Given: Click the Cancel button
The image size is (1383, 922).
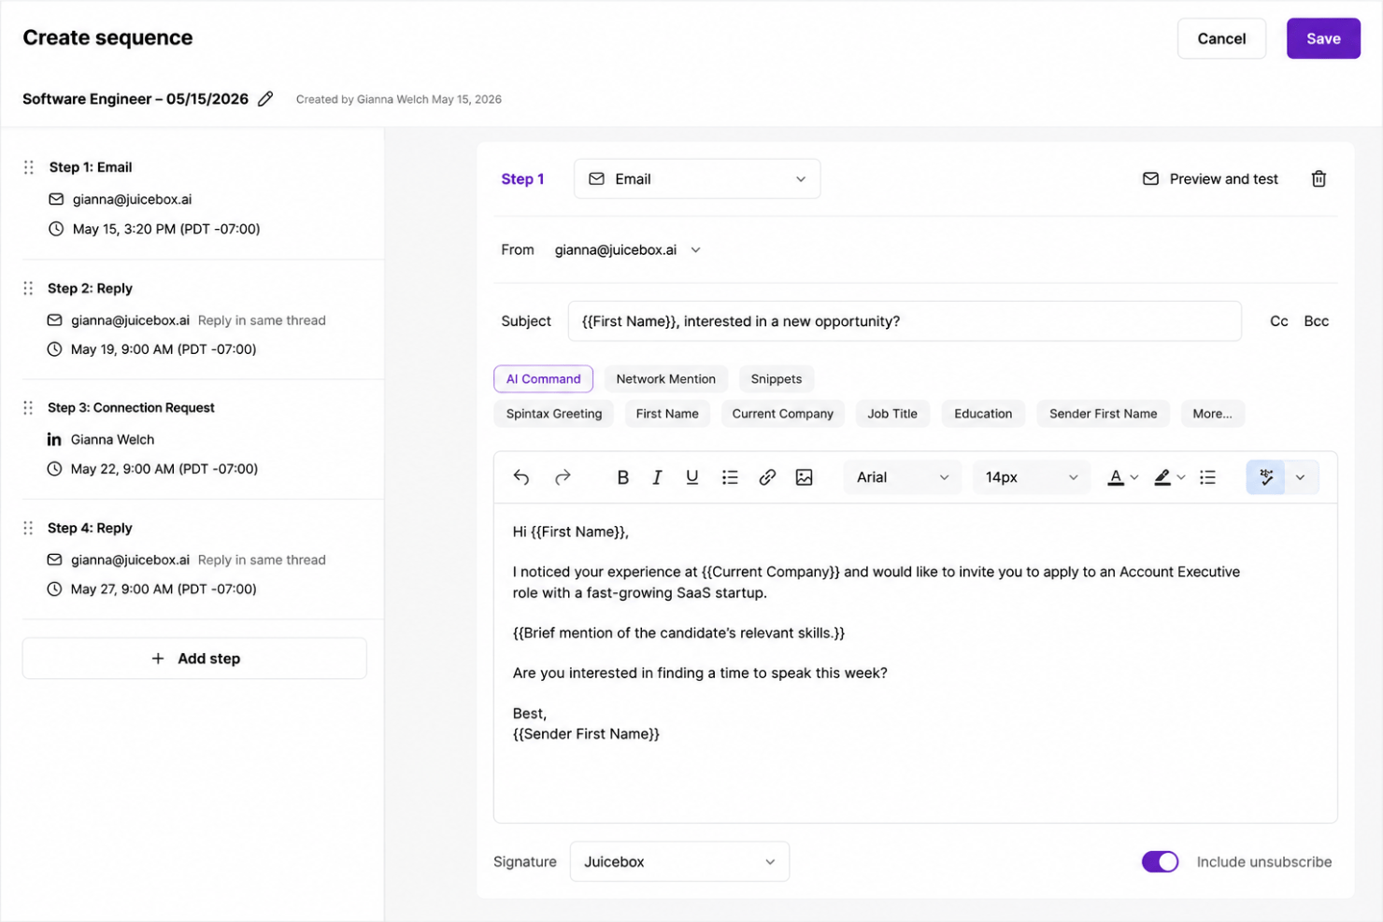Looking at the screenshot, I should tap(1221, 38).
